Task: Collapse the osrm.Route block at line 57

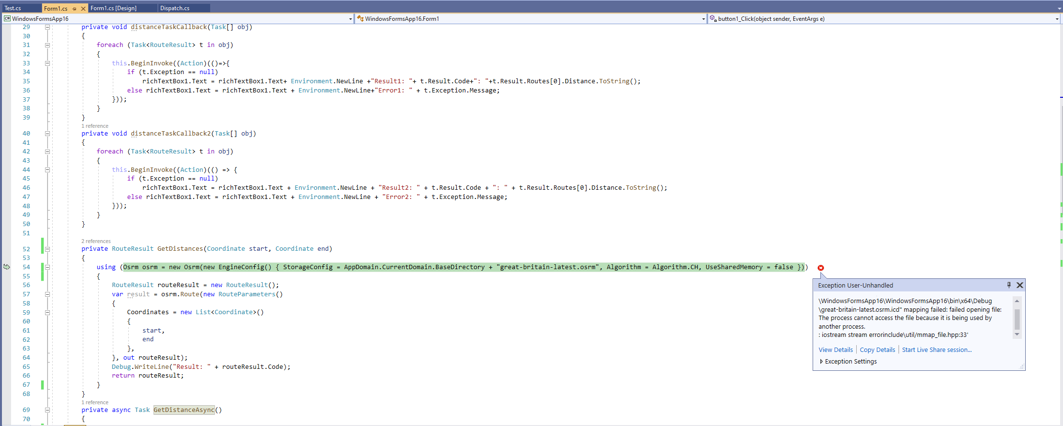Action: [x=47, y=294]
